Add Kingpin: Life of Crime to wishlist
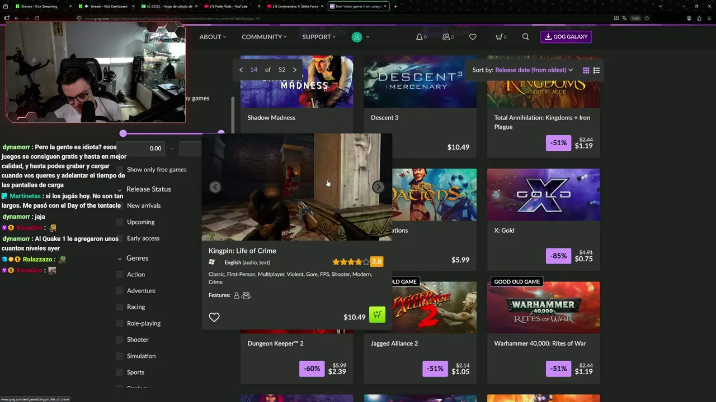This screenshot has width=716, height=402. 214,317
